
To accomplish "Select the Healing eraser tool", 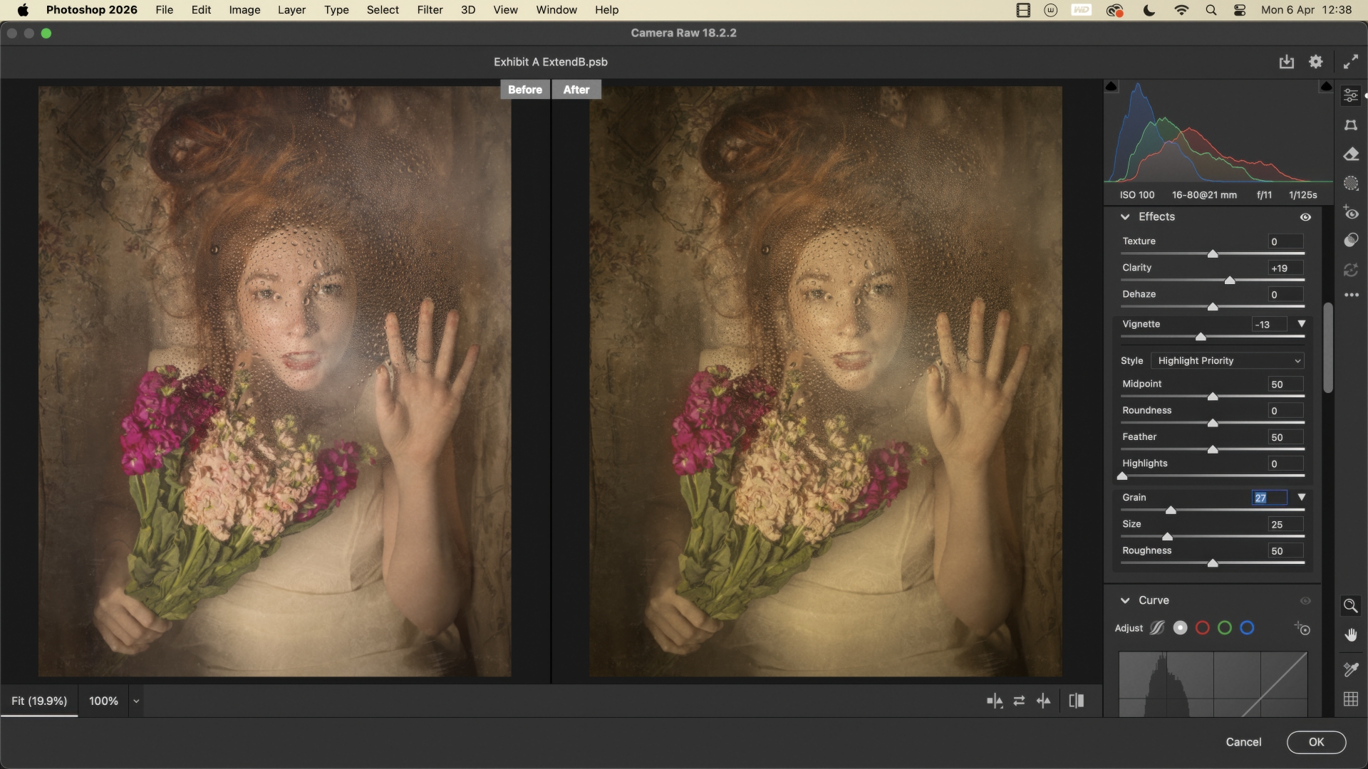I will [x=1351, y=155].
